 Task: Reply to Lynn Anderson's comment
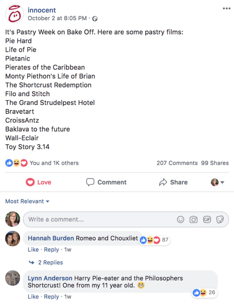click(51, 297)
